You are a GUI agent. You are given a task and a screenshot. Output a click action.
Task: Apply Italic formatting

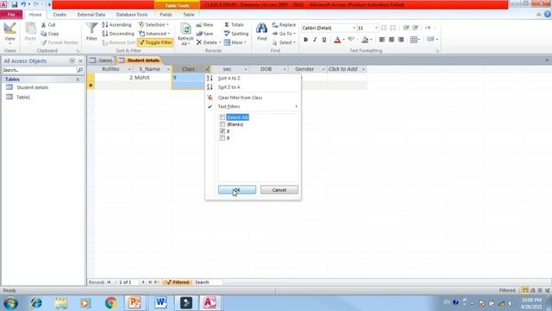click(x=315, y=40)
